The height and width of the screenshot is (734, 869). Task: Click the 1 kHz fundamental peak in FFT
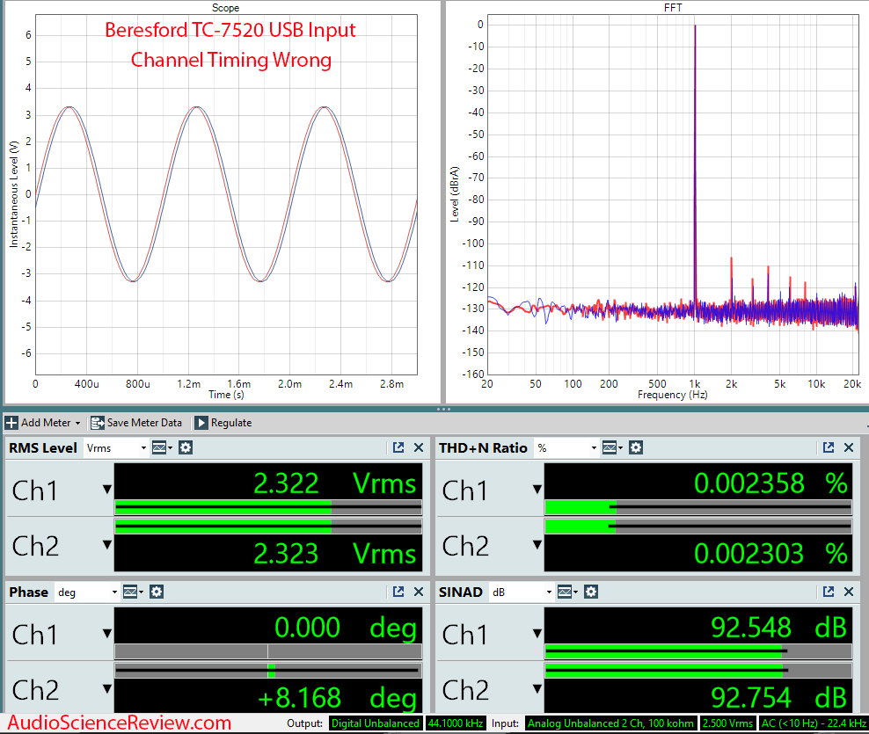click(x=695, y=166)
